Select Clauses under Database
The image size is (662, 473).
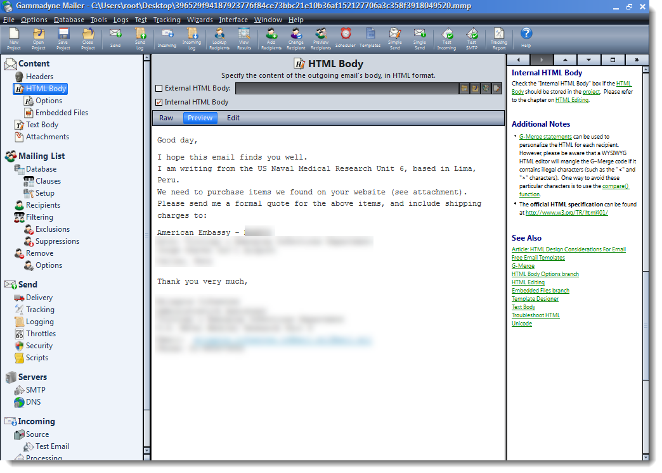coord(48,181)
